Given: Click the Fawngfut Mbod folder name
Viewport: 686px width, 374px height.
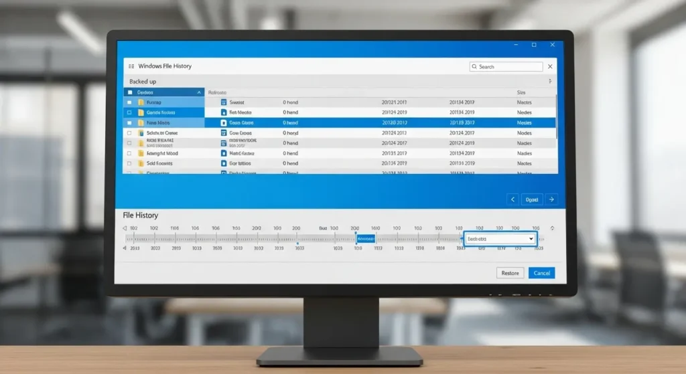Looking at the screenshot, I should 162,153.
